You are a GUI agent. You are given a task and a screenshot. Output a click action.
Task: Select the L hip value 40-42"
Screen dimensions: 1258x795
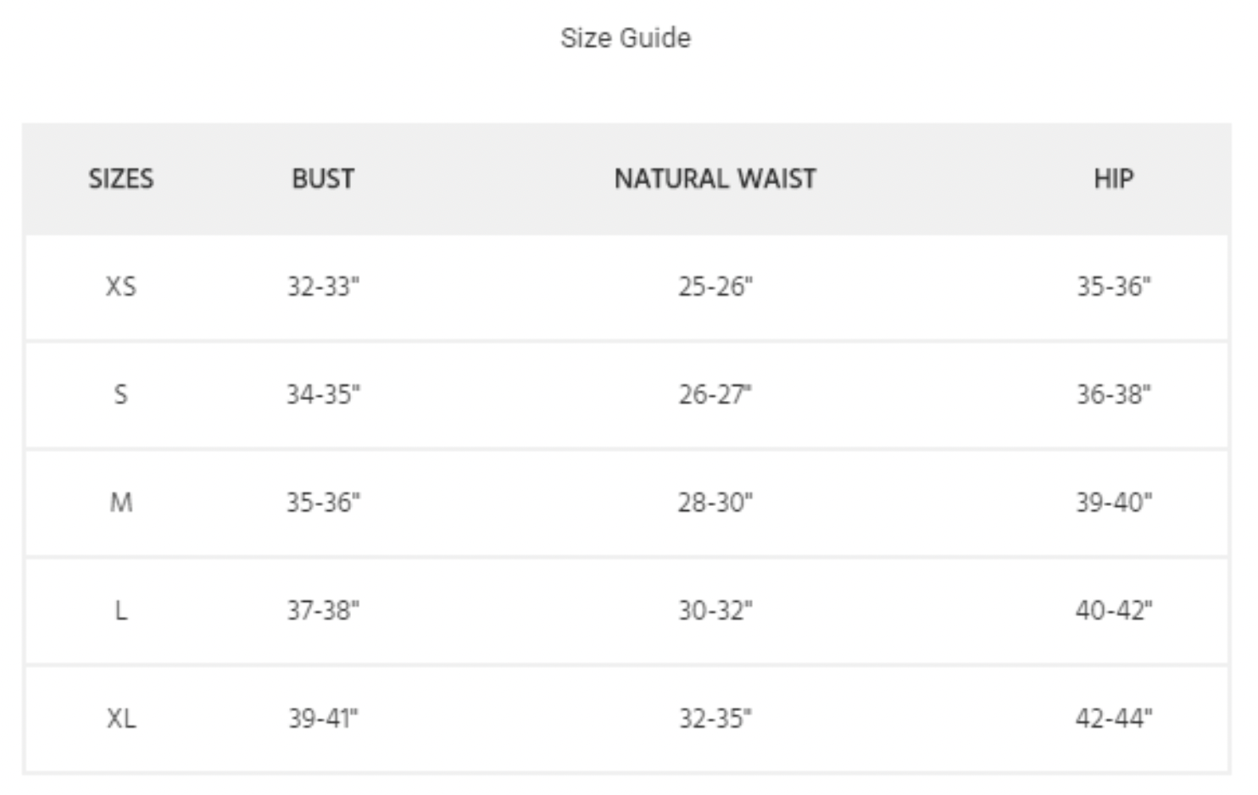point(1113,610)
